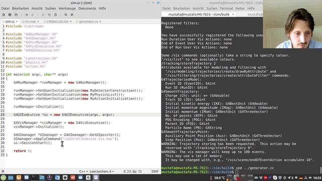Click the Show Desktop taskbar icon
This screenshot has height=181, width=322.
11,177
